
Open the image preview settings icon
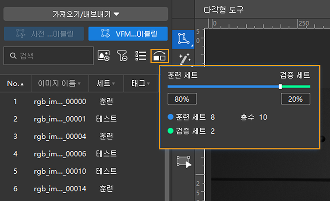[x=104, y=56]
